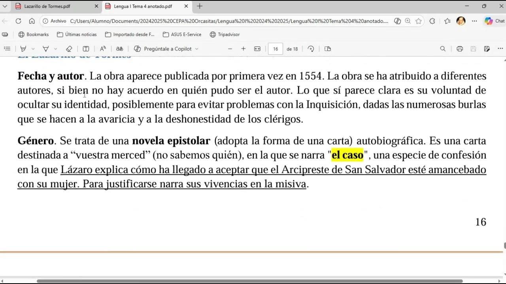Screen dimensions: 506x284
Task: Click the year "1554" in the text
Action: coord(311,76)
